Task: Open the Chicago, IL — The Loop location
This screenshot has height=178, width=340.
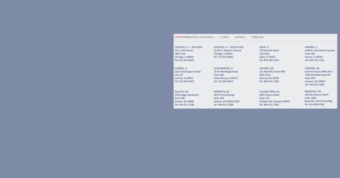Action: [x=188, y=47]
